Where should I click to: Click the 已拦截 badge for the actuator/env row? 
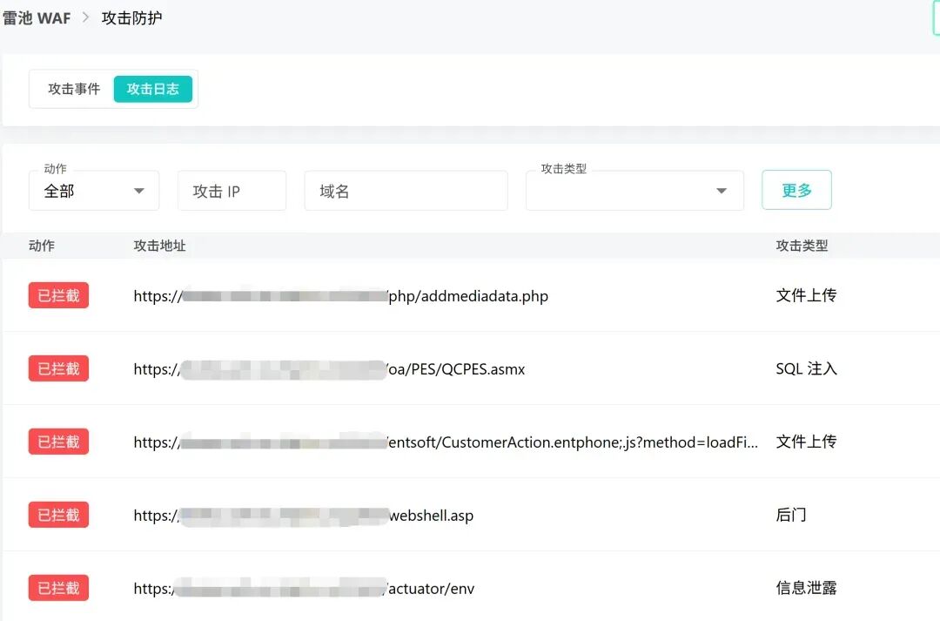57,588
